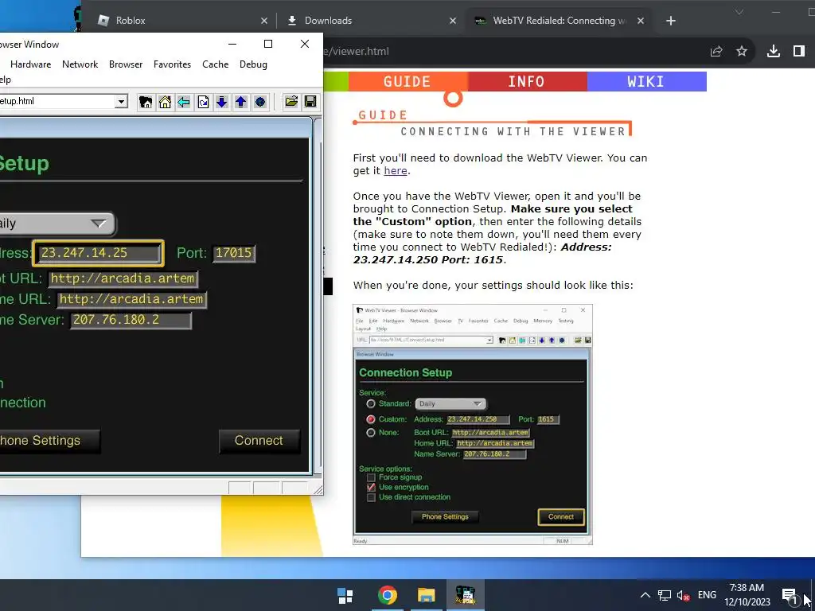The image size is (815, 611).
Task: Click the Chrome icon in the taskbar
Action: point(388,595)
